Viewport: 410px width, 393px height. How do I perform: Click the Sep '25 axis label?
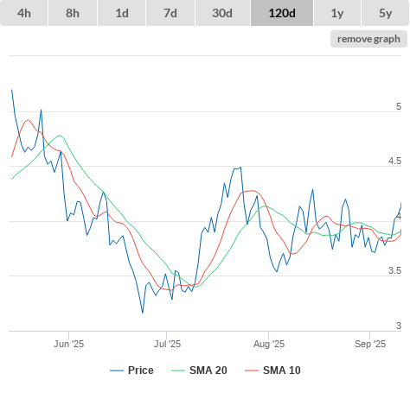coord(370,344)
